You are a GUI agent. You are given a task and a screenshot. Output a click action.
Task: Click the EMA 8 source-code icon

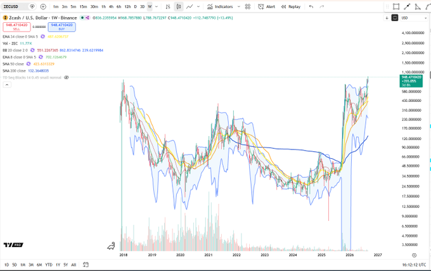coord(41,57)
